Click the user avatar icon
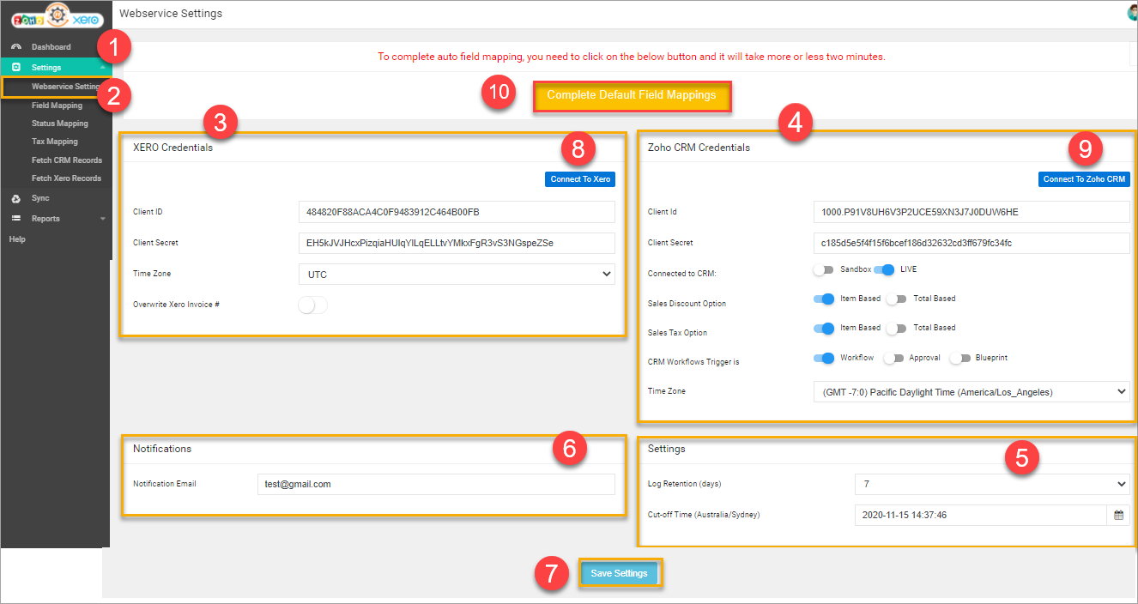Image resolution: width=1138 pixels, height=604 pixels. 1133,13
